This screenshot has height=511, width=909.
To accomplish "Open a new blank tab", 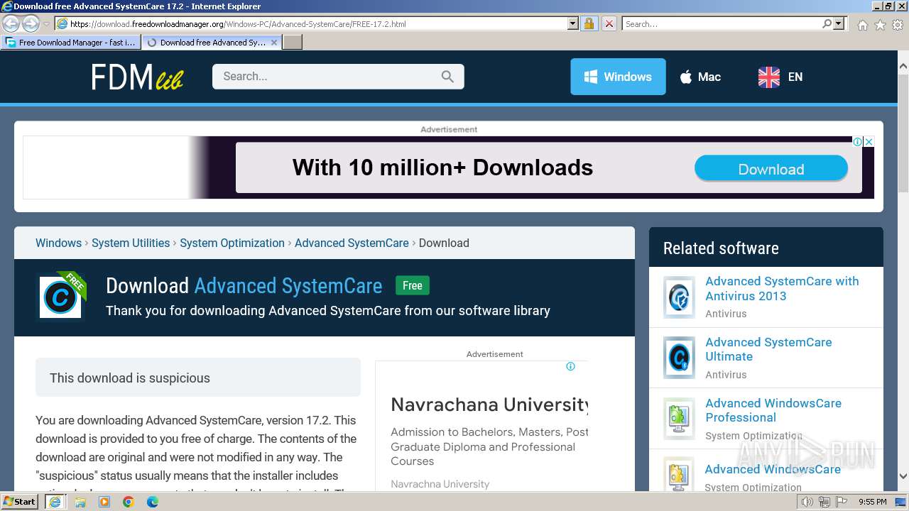I will pyautogui.click(x=293, y=42).
